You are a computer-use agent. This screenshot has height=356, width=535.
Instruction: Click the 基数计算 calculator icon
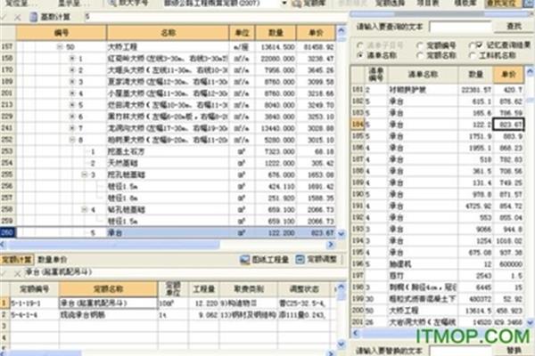pos(34,17)
